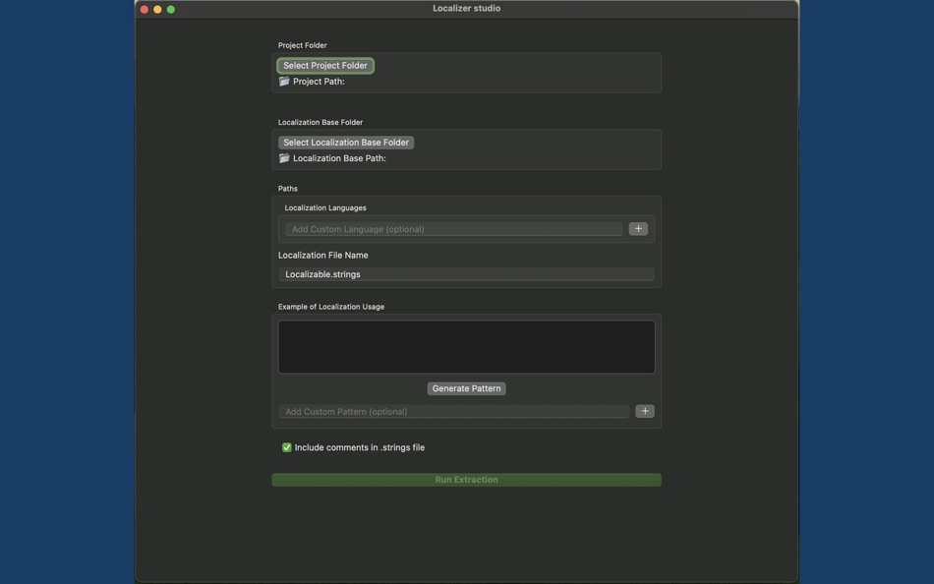934x584 pixels.
Task: Select Project Folder for extraction
Action: tap(325, 64)
